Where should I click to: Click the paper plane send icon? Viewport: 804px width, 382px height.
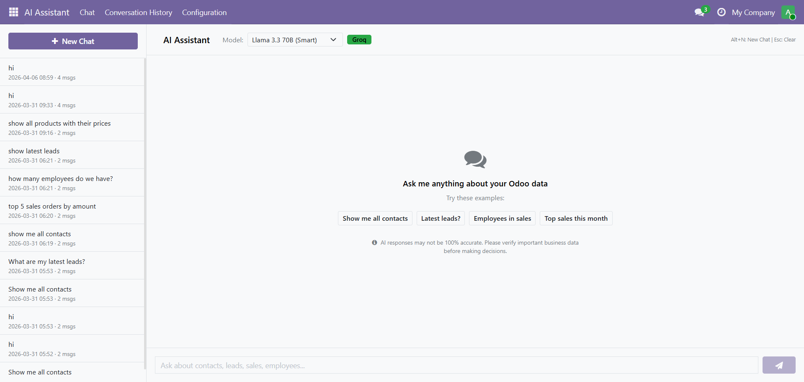(778, 365)
